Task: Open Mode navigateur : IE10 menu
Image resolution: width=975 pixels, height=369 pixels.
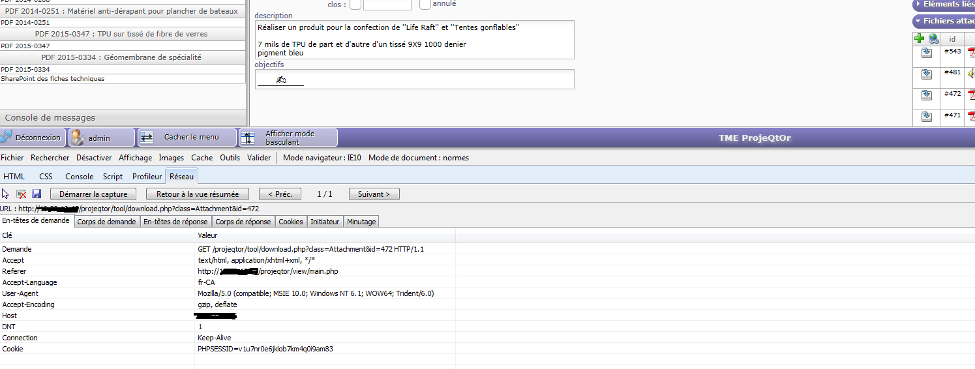Action: coord(322,158)
